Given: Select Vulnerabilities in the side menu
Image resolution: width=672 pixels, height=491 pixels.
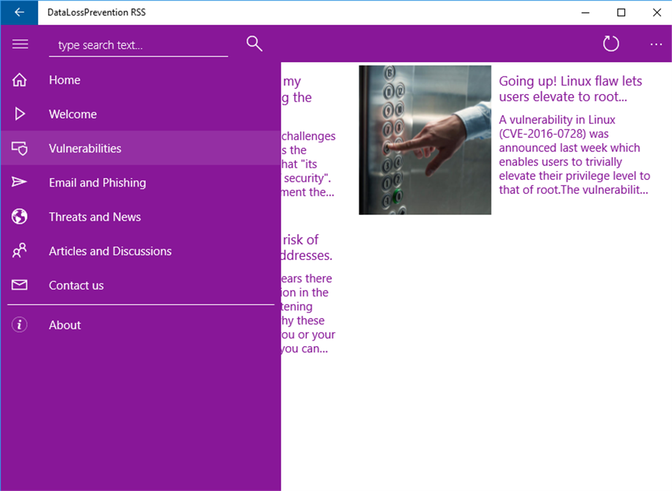Looking at the screenshot, I should pos(141,149).
